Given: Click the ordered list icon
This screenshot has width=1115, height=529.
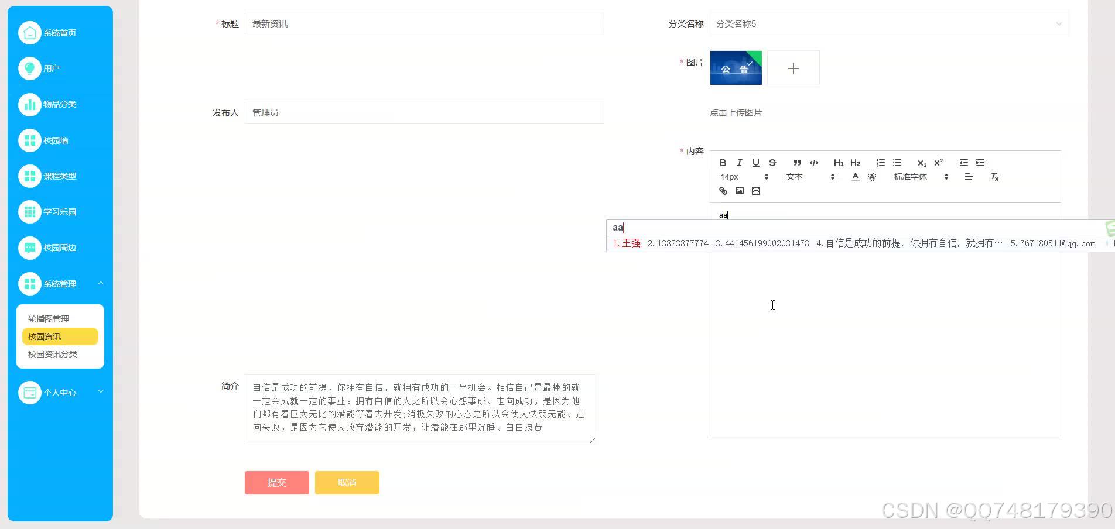Looking at the screenshot, I should pos(880,163).
